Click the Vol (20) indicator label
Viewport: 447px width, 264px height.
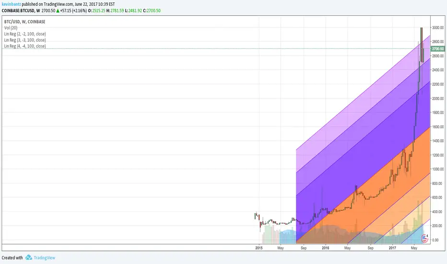click(x=11, y=28)
